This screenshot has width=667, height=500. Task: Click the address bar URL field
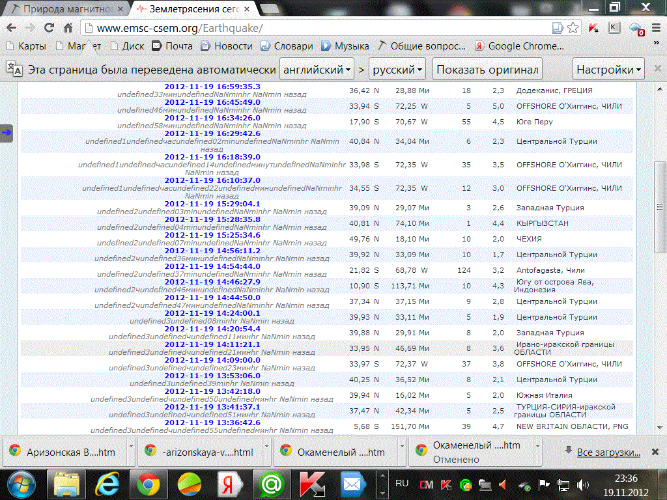[313, 28]
